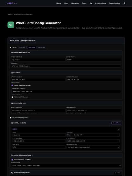Check the Additional LAN Subnets box
This screenshot has height=176, width=132.
(x=12, y=97)
